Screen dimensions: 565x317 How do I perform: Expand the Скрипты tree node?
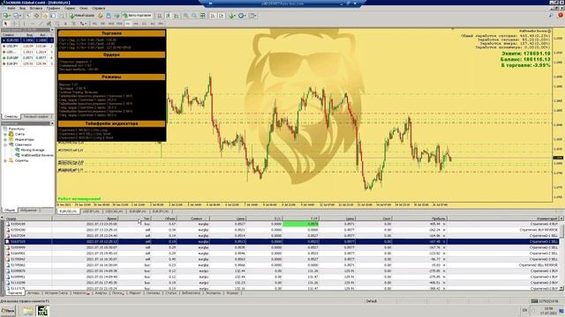(5, 160)
